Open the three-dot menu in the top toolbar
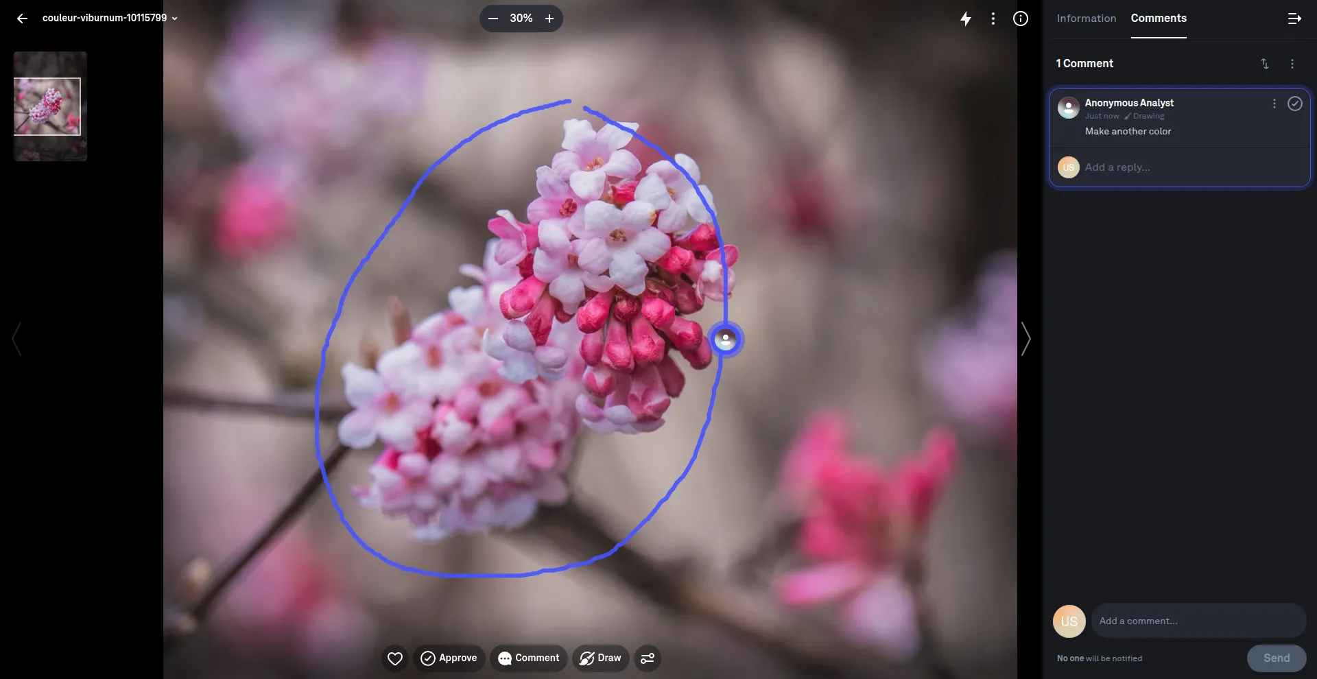This screenshot has height=679, width=1317. click(993, 19)
